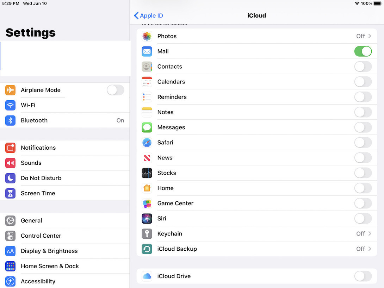Open Display & Brightness settings
384x288 pixels.
65,251
